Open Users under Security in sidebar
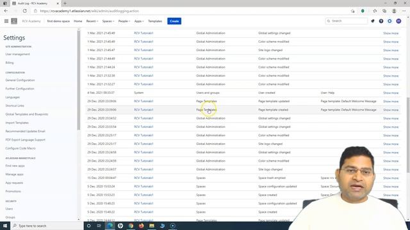The height and width of the screenshot is (230, 410). pos(9,209)
